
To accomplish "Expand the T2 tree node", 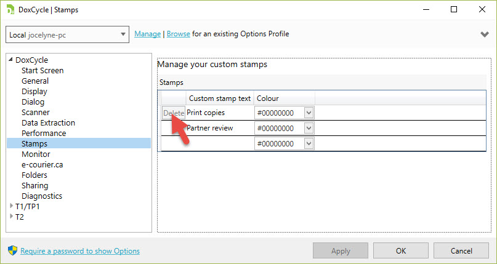I will [x=12, y=217].
